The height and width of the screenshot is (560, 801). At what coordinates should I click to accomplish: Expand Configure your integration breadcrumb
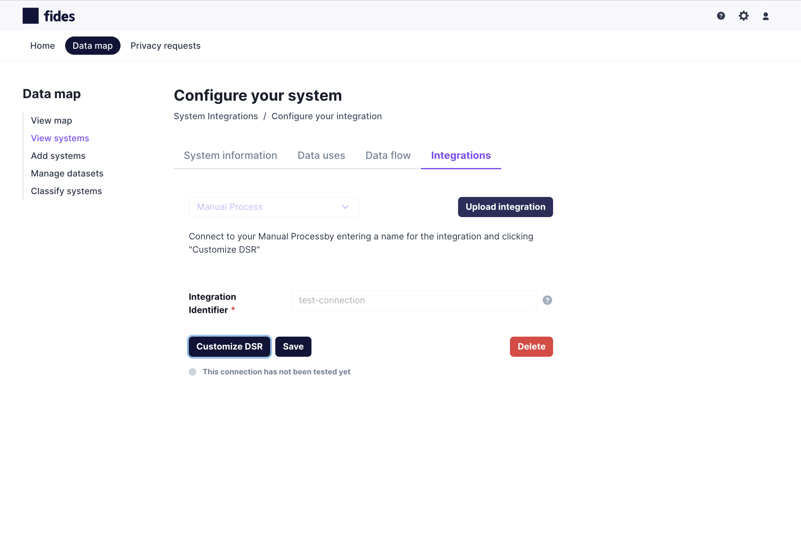tap(326, 116)
